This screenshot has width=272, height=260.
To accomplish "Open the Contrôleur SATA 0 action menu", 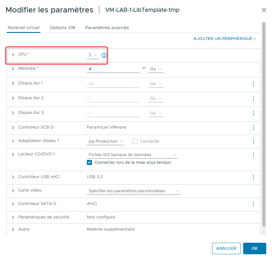I will click(x=253, y=204).
